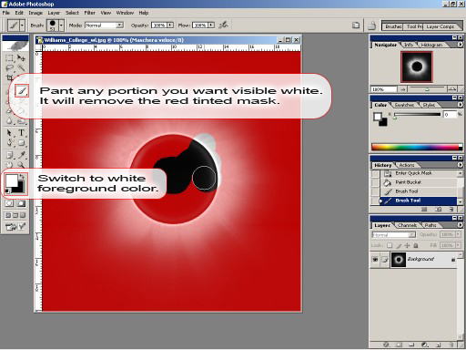The image size is (466, 350).
Task: Select the Shape tool
Action: pos(21,143)
